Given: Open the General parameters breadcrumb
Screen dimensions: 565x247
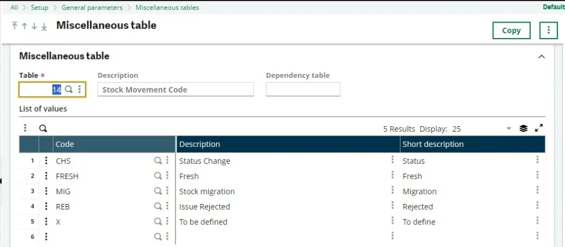Looking at the screenshot, I should pyautogui.click(x=92, y=8).
